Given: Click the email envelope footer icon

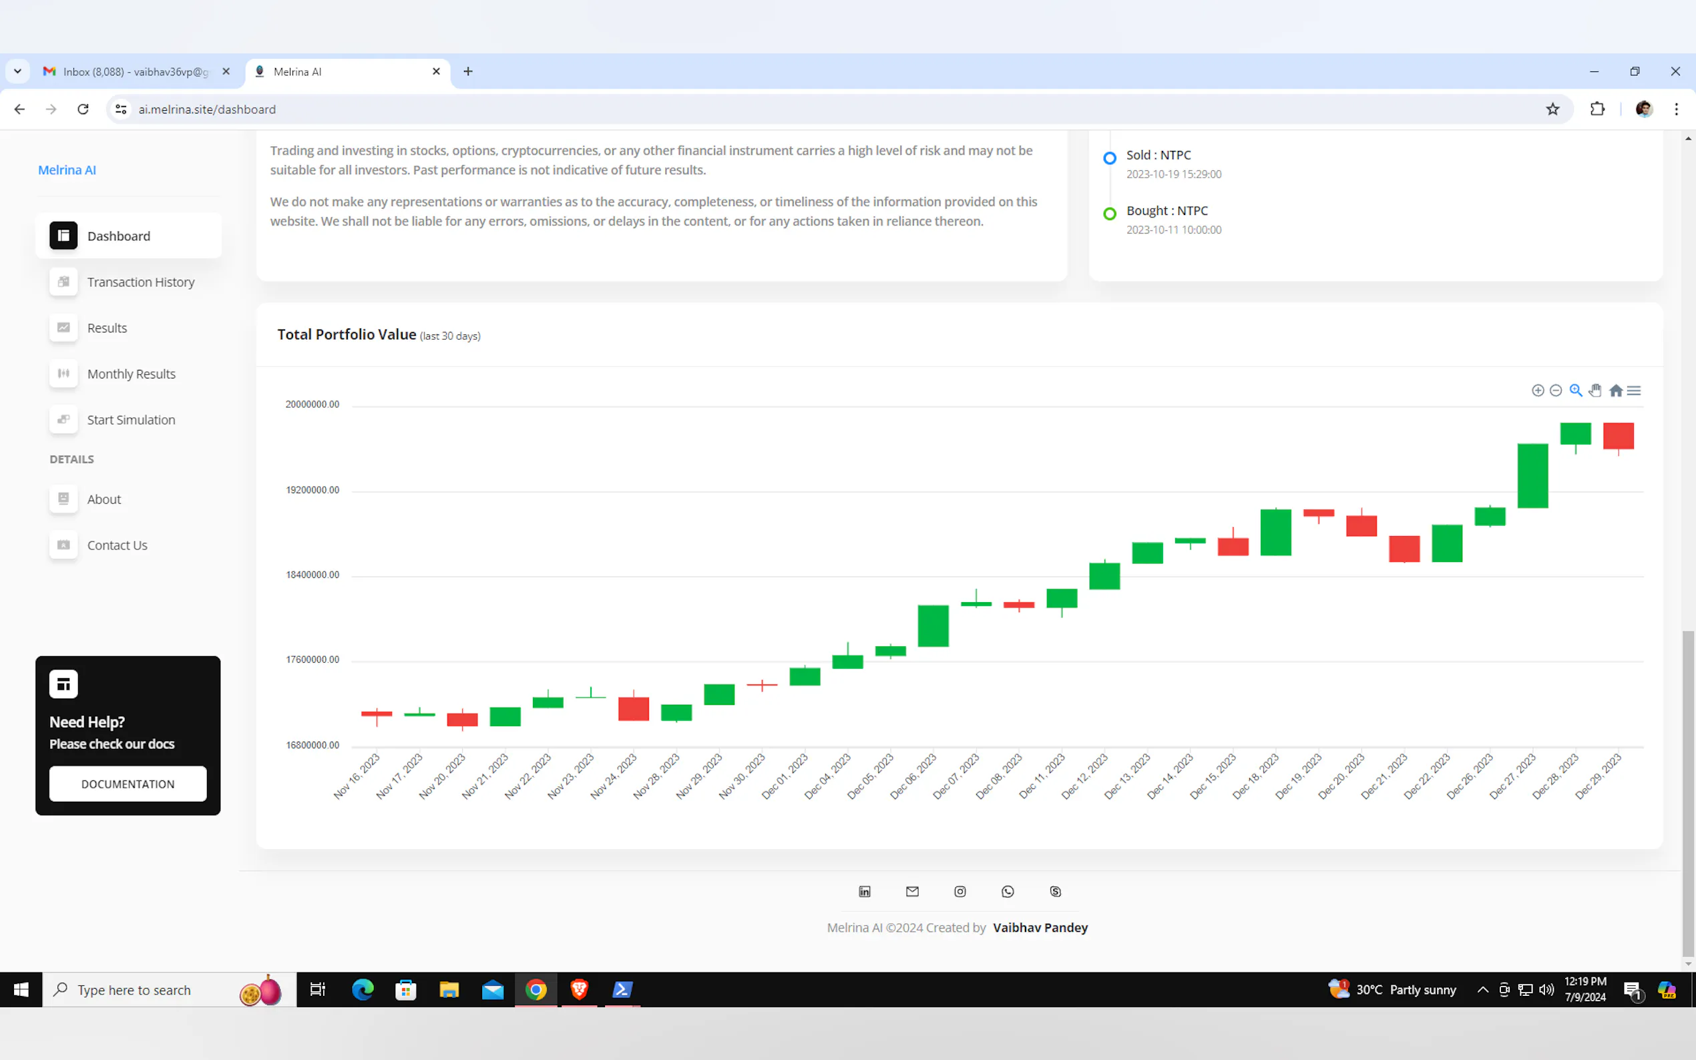Looking at the screenshot, I should [x=912, y=892].
